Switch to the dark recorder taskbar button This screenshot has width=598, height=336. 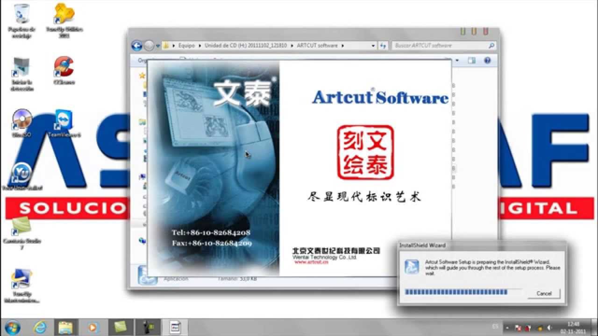click(x=148, y=326)
